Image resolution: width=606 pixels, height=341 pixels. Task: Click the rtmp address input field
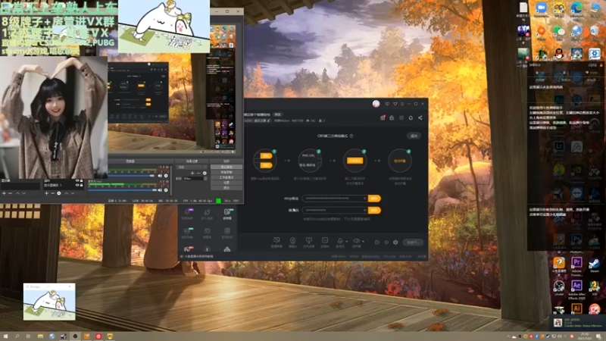(335, 199)
